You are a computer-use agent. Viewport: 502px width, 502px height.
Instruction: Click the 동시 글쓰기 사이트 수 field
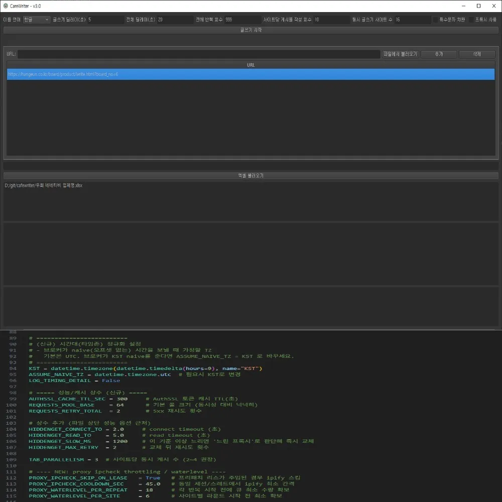pyautogui.click(x=412, y=20)
